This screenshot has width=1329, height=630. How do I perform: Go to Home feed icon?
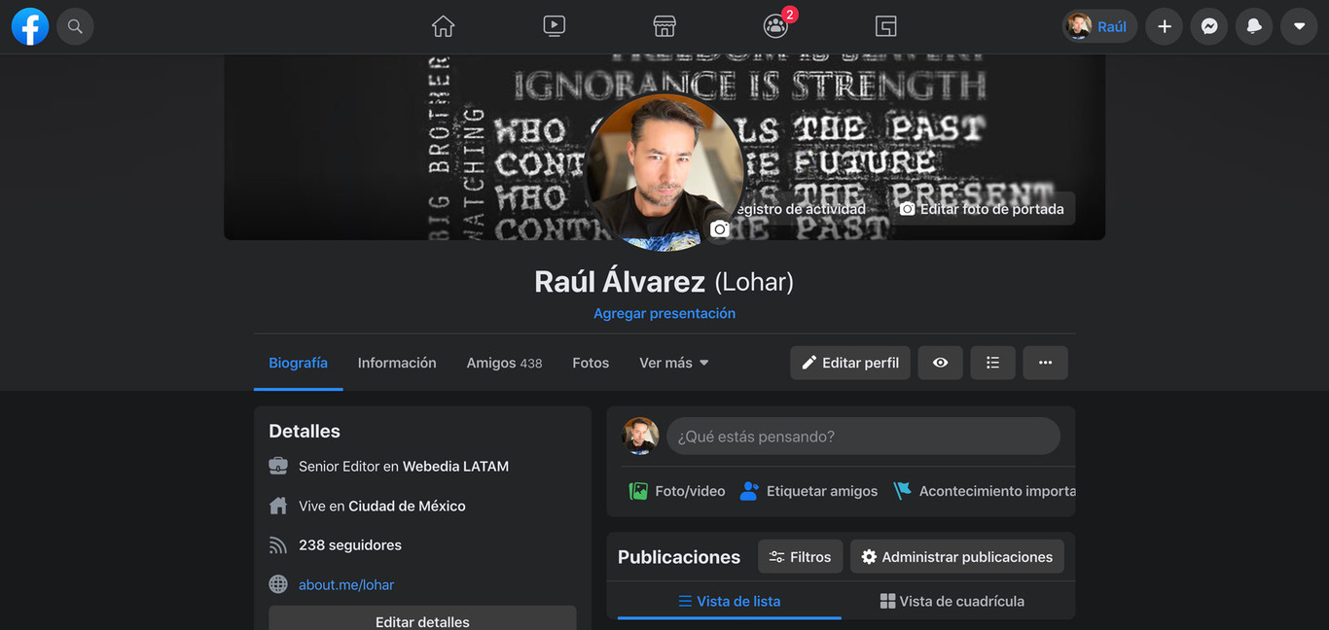click(x=443, y=26)
